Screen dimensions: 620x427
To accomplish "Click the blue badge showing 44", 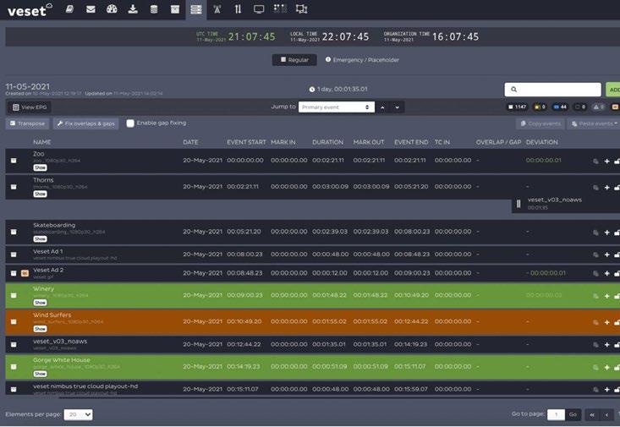I will [560, 107].
